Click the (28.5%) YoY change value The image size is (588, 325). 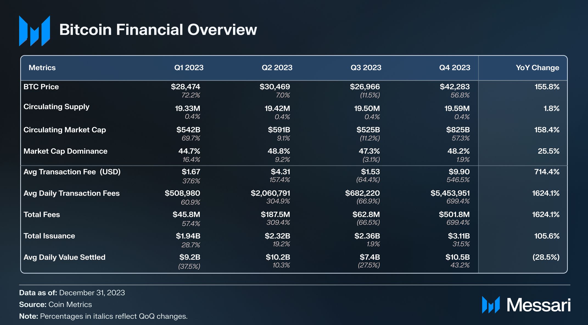546,257
